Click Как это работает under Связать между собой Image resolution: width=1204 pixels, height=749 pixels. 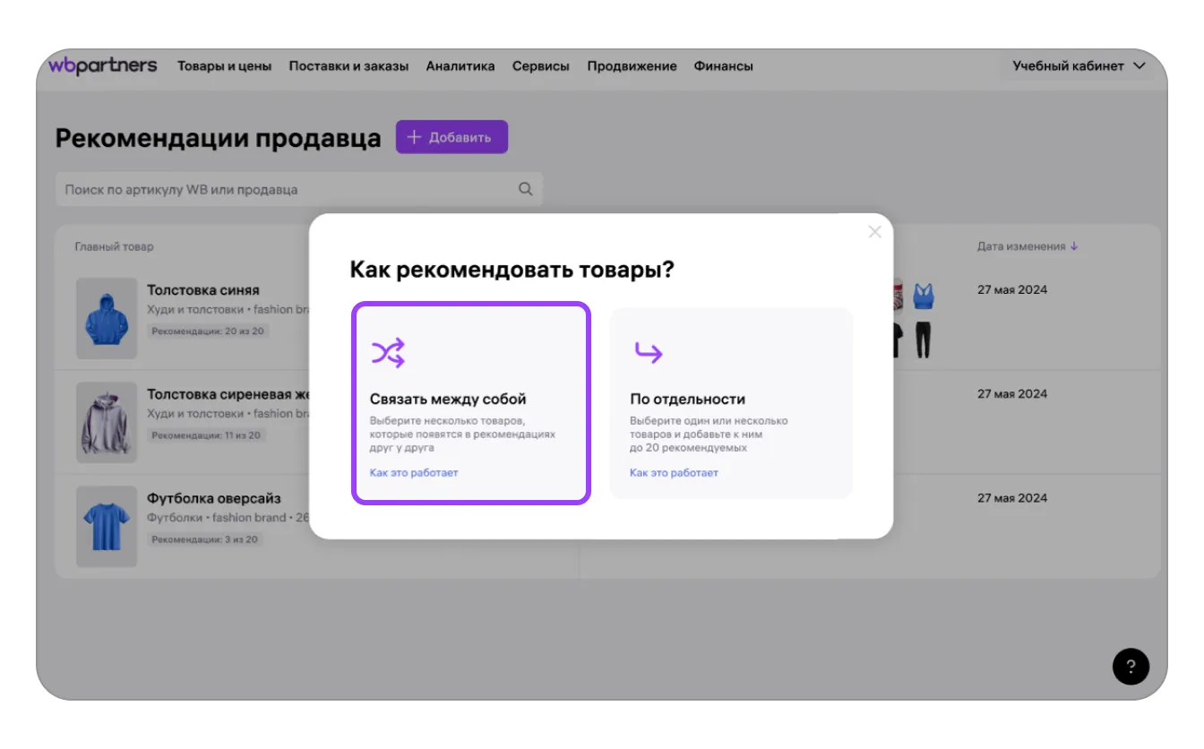[414, 472]
